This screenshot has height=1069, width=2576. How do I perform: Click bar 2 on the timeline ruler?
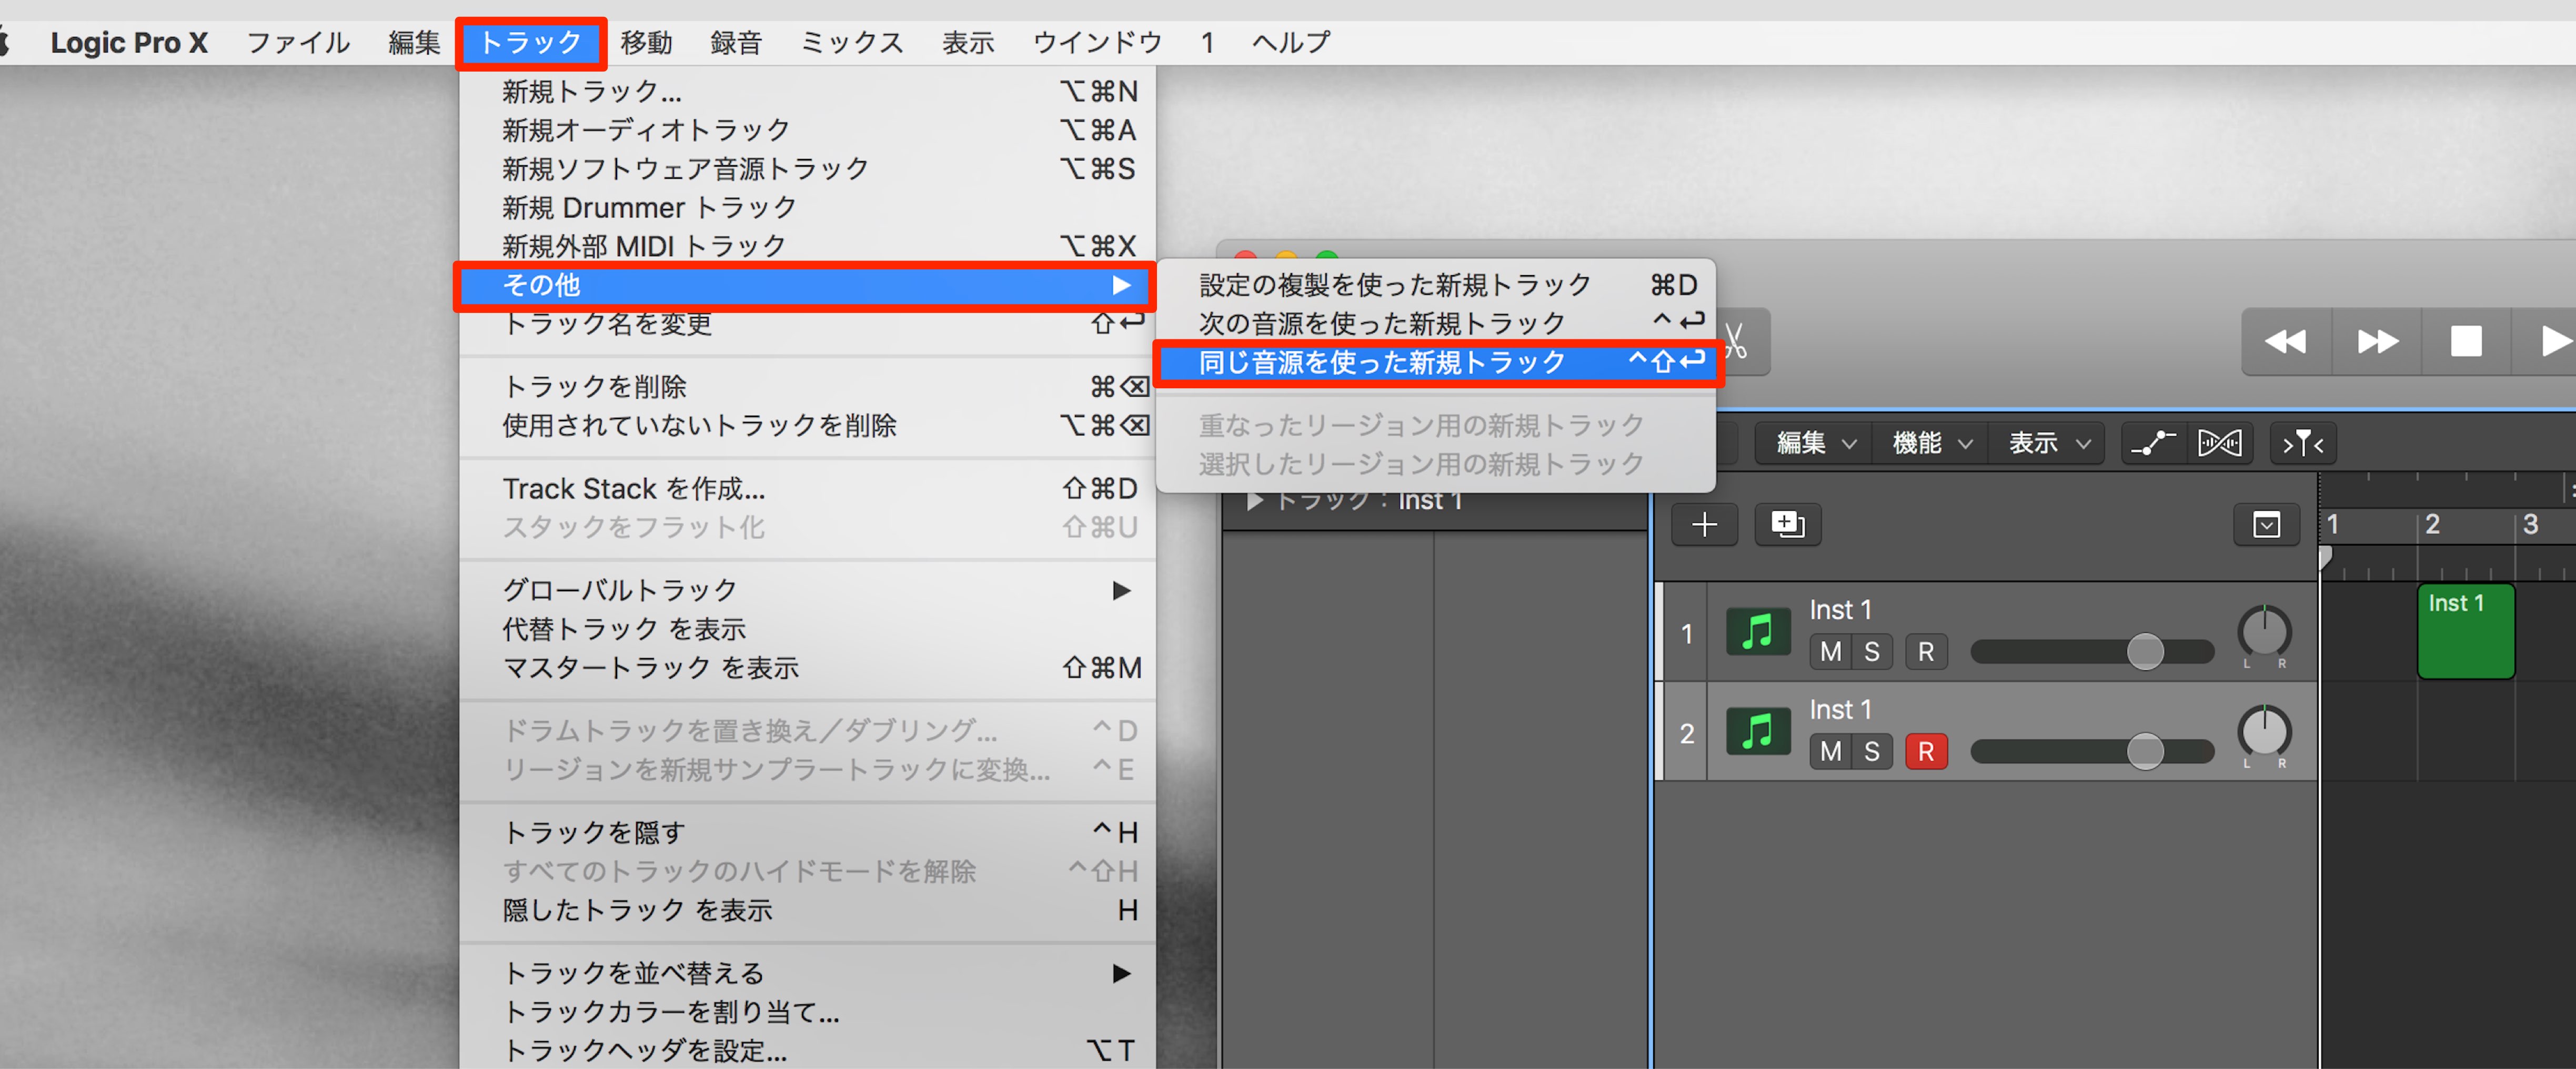click(2432, 524)
